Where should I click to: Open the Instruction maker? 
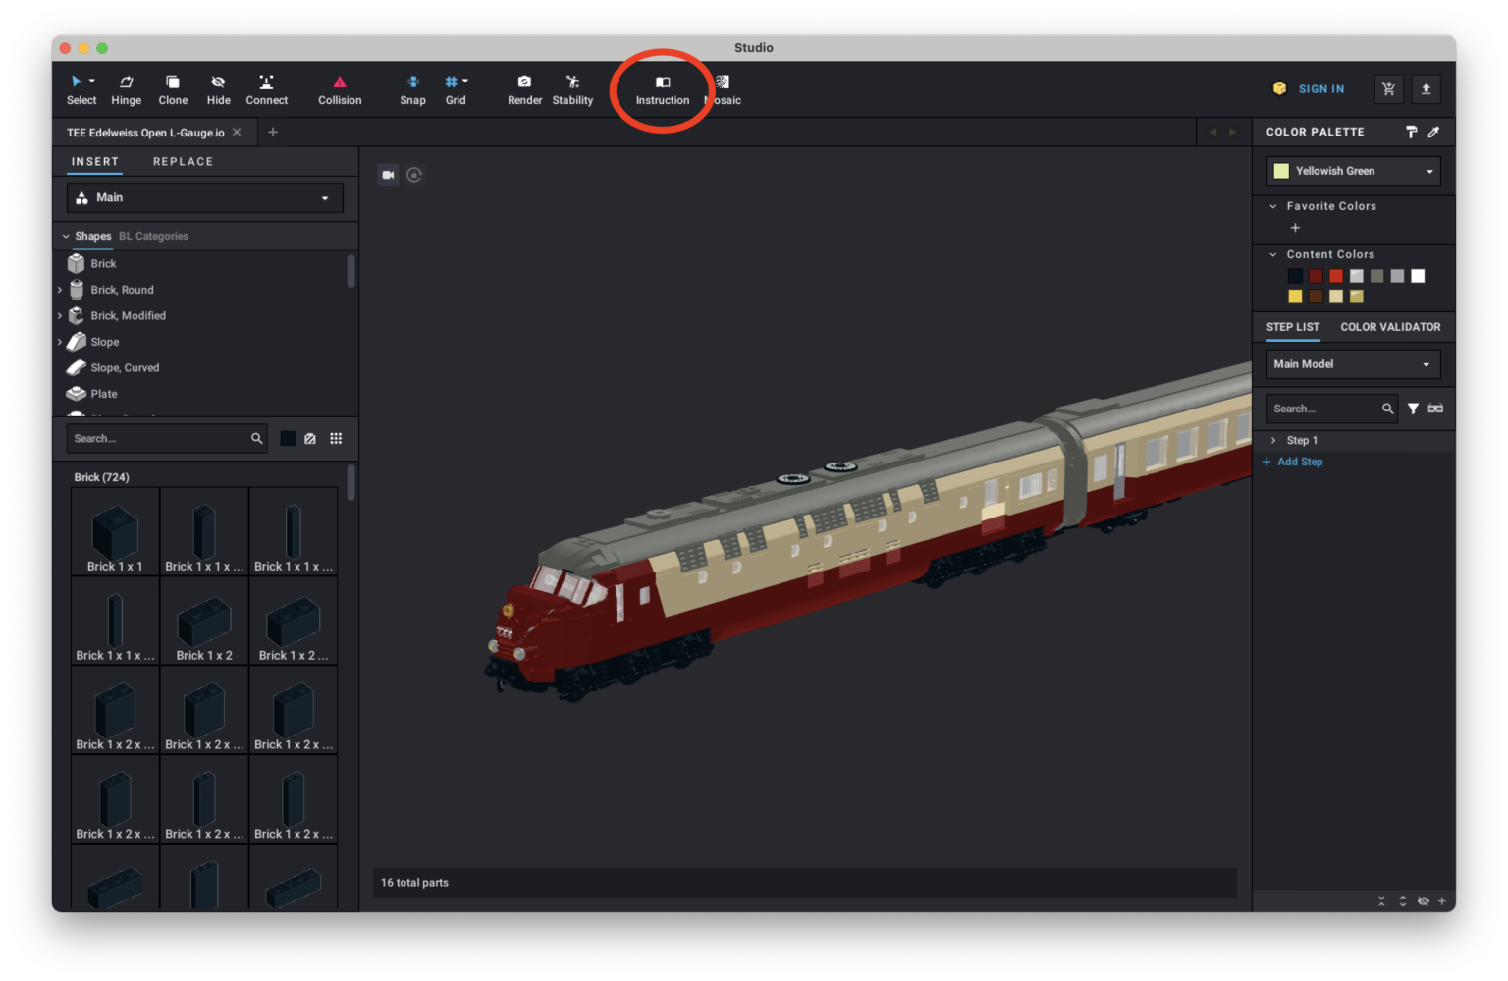coord(663,88)
